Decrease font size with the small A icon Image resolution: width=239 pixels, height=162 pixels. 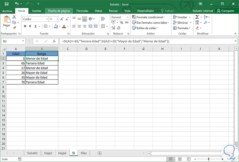point(67,19)
